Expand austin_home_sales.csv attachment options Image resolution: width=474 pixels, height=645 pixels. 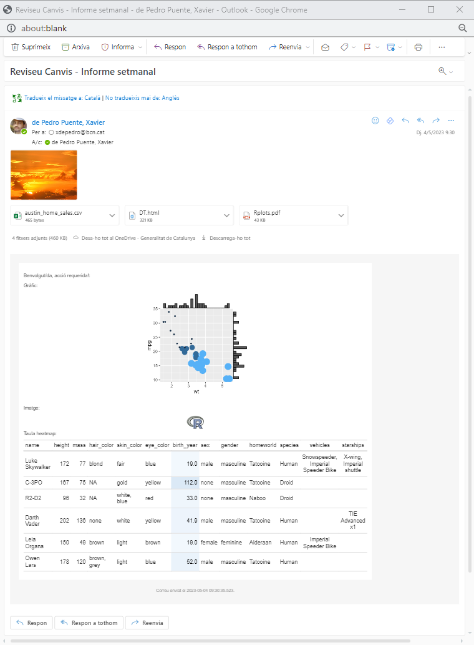pyautogui.click(x=113, y=215)
